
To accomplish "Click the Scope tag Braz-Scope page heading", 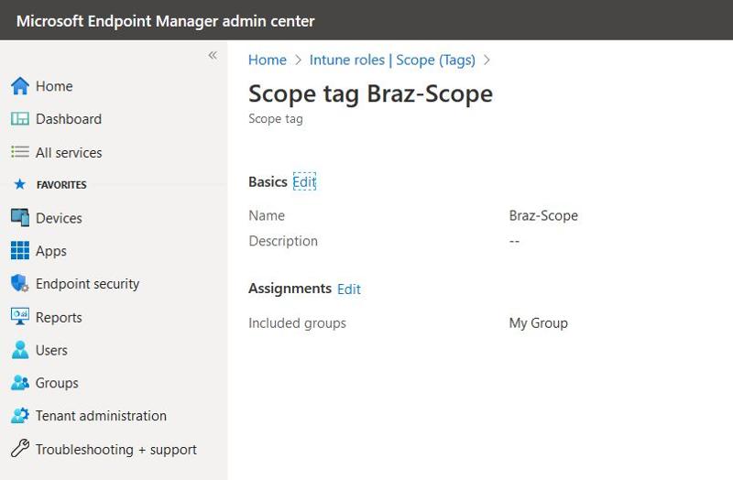I will pos(371,93).
